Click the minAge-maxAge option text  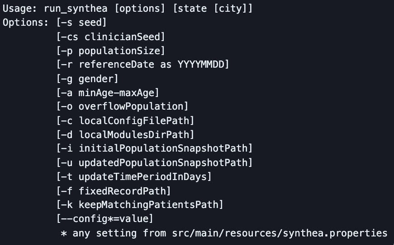point(116,93)
